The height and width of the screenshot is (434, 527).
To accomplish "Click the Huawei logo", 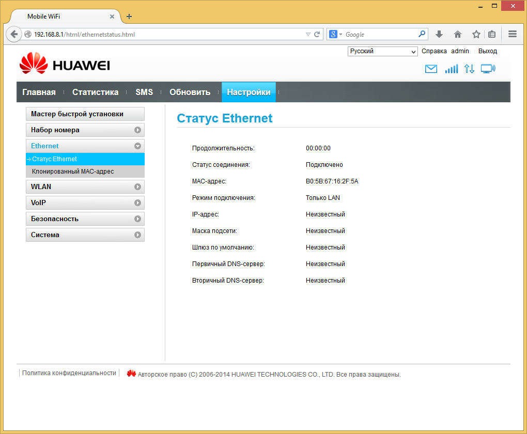I will pyautogui.click(x=65, y=63).
